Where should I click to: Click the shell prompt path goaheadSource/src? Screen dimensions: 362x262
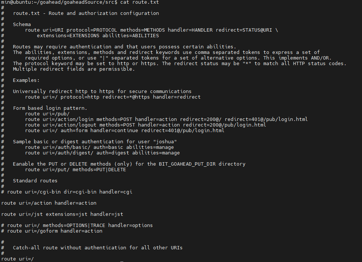coord(86,2)
